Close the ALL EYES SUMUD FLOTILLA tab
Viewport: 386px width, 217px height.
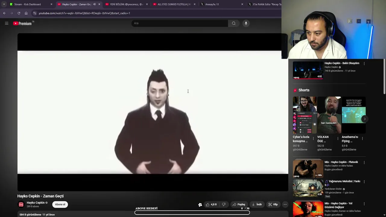click(x=195, y=4)
